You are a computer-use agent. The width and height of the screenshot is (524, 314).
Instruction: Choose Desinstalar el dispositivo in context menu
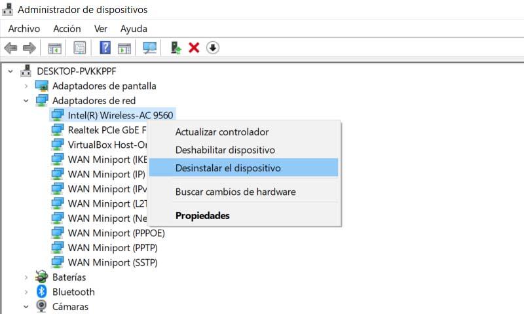[x=228, y=168]
